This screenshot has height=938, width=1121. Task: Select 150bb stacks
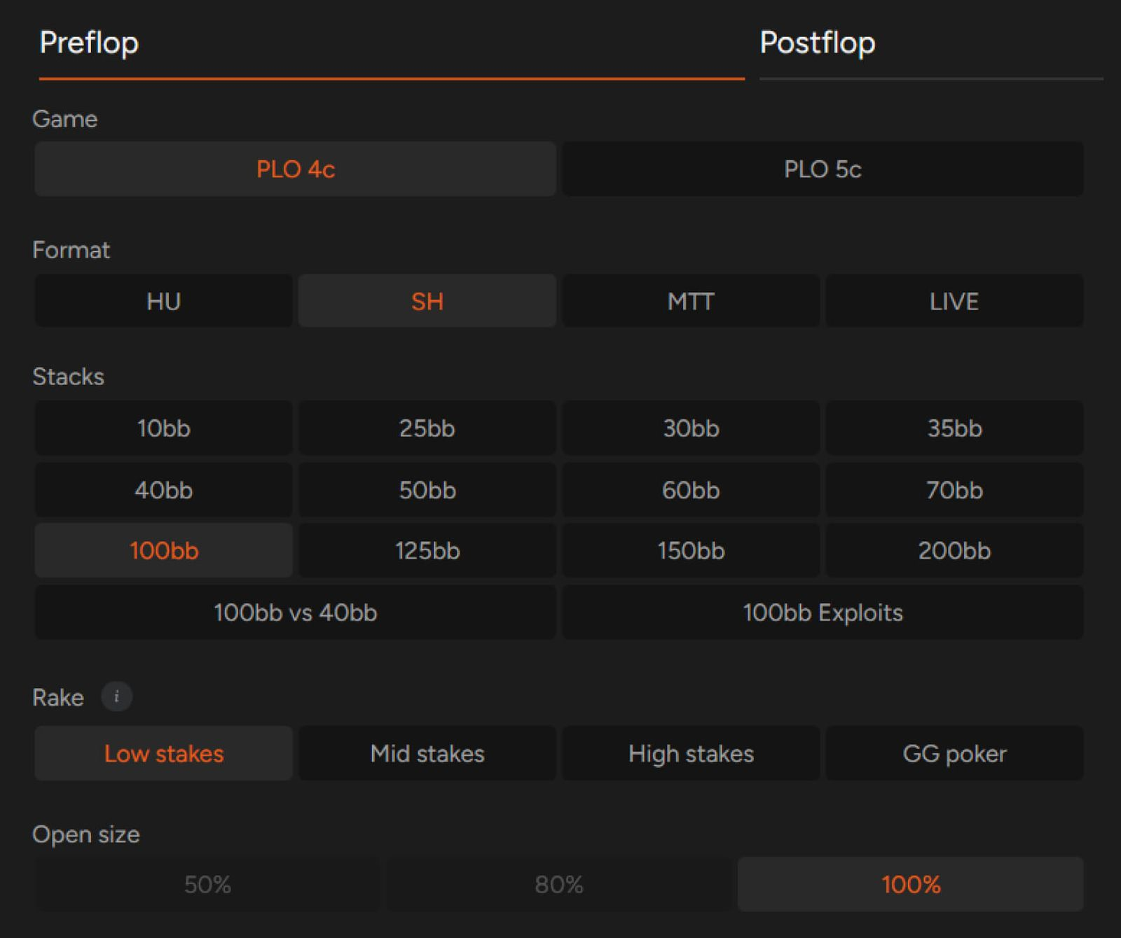(691, 551)
